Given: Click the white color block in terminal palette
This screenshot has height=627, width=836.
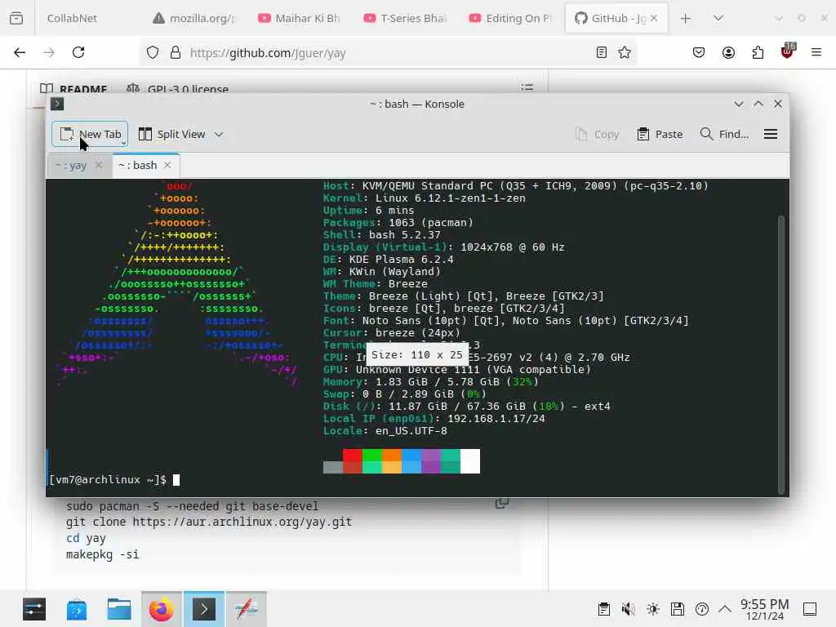Looking at the screenshot, I should pyautogui.click(x=470, y=461).
